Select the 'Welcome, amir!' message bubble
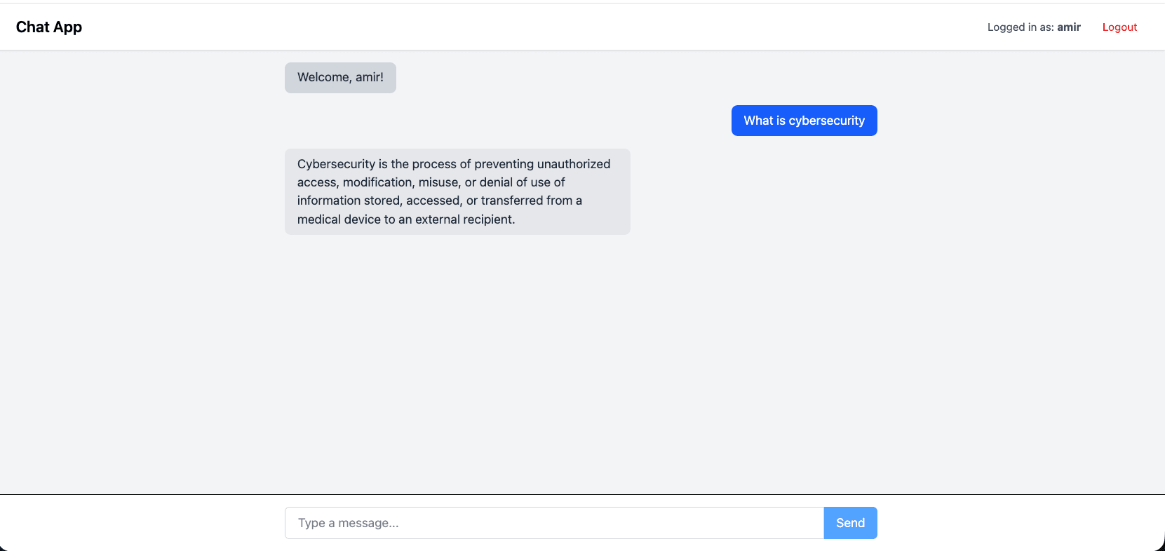The height and width of the screenshot is (551, 1165). [x=340, y=78]
